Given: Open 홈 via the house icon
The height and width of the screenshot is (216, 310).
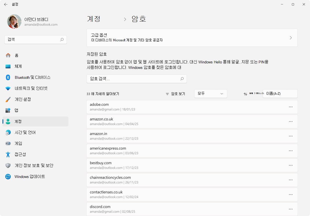Looking at the screenshot, I should (x=8, y=55).
